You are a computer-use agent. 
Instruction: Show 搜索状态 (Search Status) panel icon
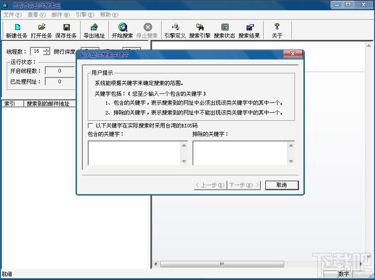pyautogui.click(x=224, y=30)
